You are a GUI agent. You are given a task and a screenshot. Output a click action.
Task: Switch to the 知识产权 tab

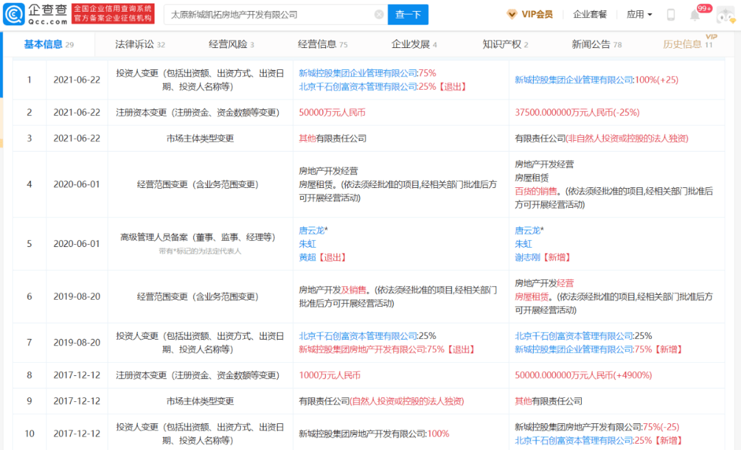[505, 45]
